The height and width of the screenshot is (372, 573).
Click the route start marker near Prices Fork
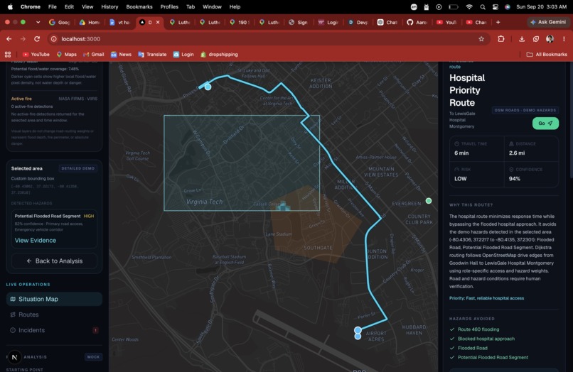[208, 87]
